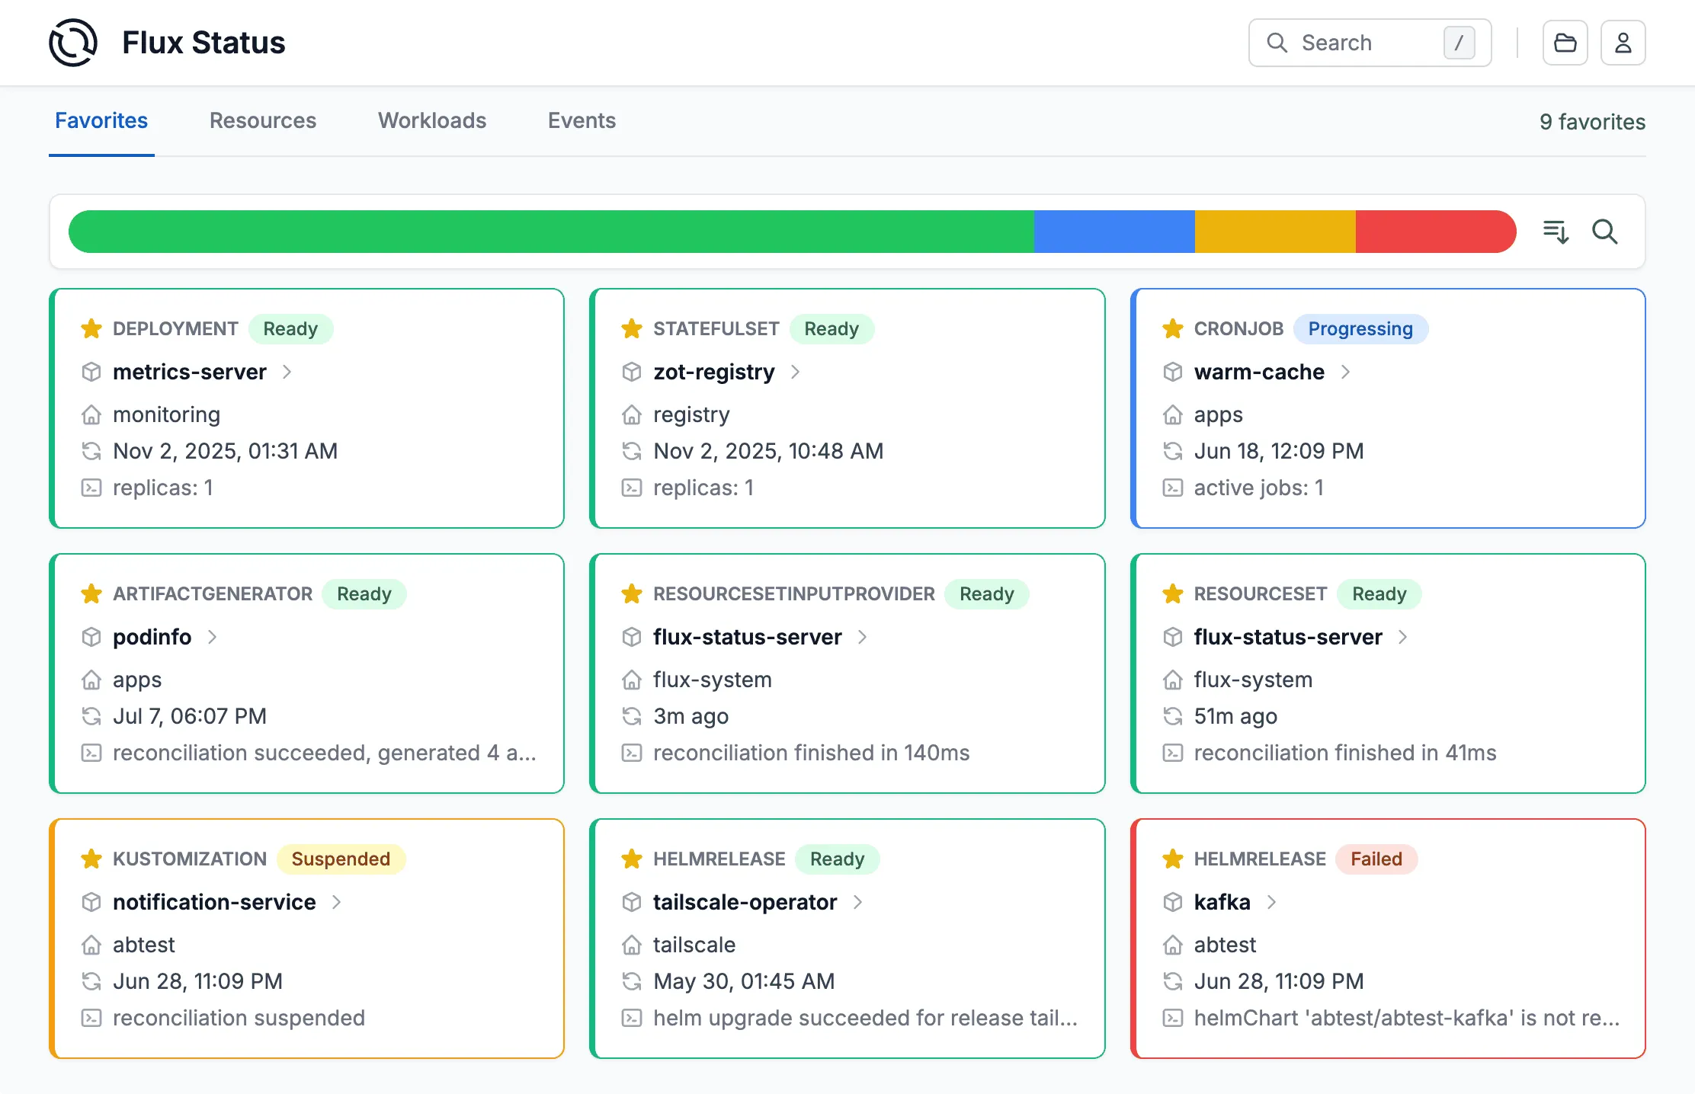This screenshot has height=1094, width=1695.
Task: Click the 9 favorites counter text
Action: (1592, 122)
